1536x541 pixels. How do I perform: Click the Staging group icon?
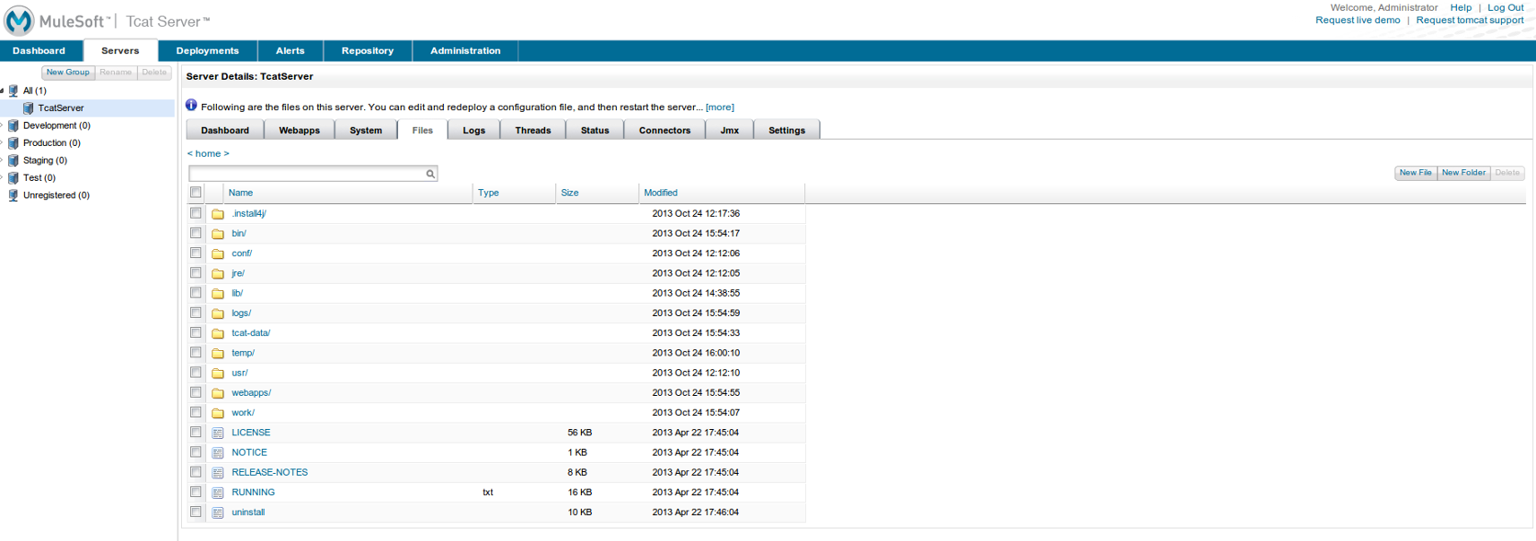coord(13,160)
